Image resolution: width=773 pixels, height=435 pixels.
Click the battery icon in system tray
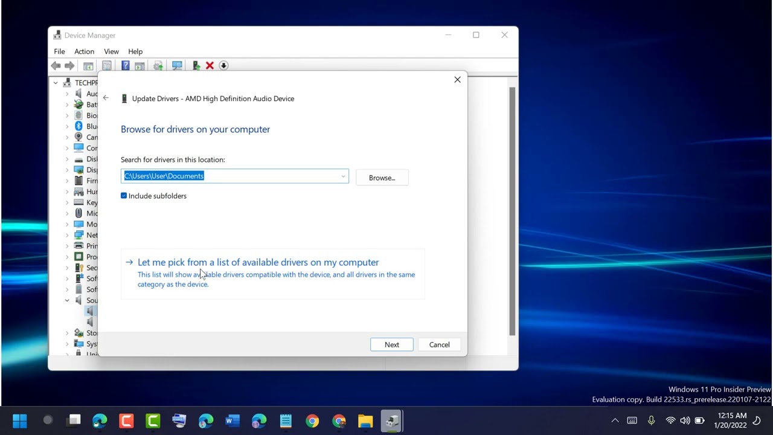click(x=699, y=420)
